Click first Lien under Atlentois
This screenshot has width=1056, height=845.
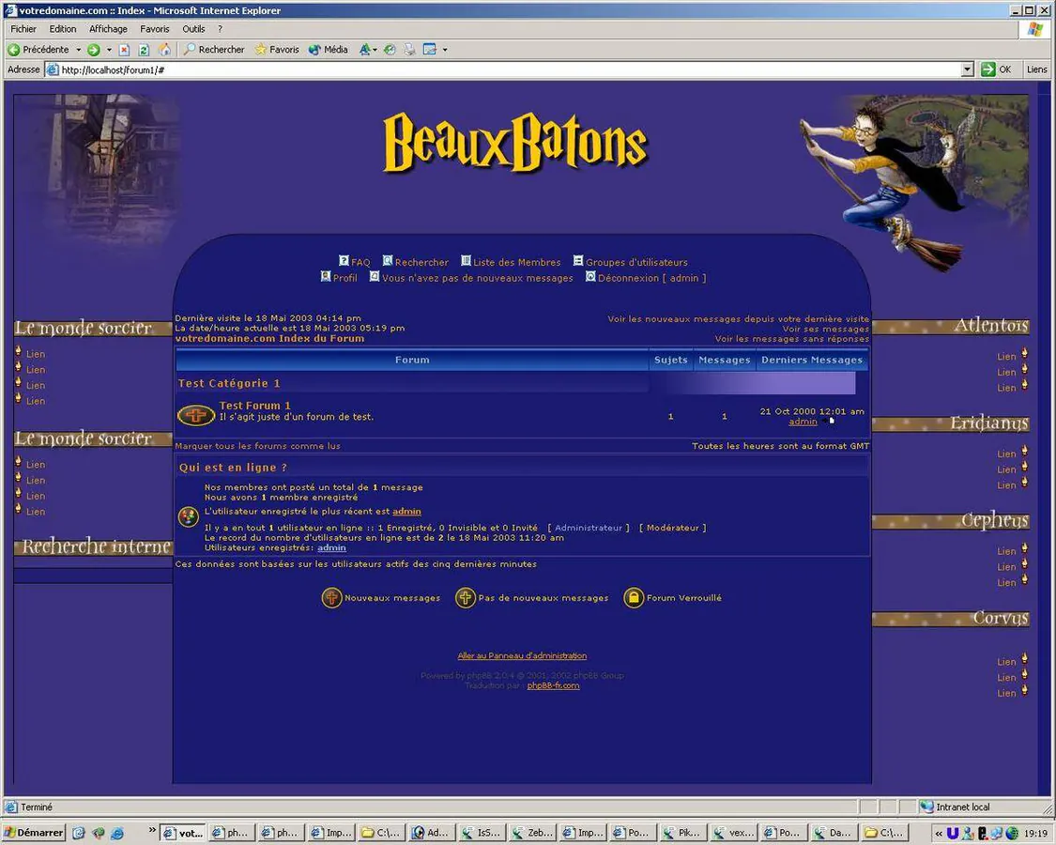[1006, 357]
